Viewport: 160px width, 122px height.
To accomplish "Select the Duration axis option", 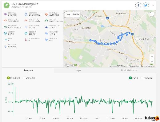I will coord(29,78).
